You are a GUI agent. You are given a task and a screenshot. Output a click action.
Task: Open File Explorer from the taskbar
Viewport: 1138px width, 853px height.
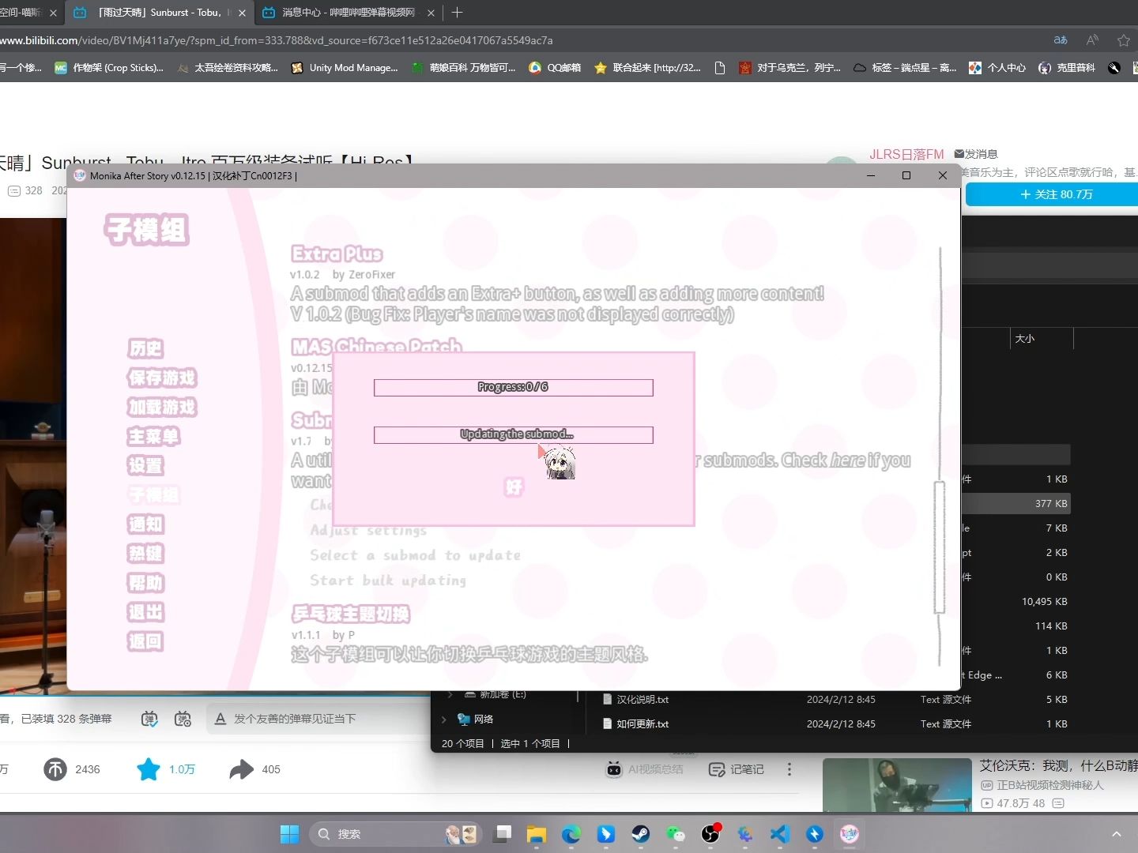click(537, 834)
